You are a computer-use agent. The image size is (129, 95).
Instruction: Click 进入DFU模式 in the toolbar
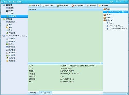[x=78, y=6]
